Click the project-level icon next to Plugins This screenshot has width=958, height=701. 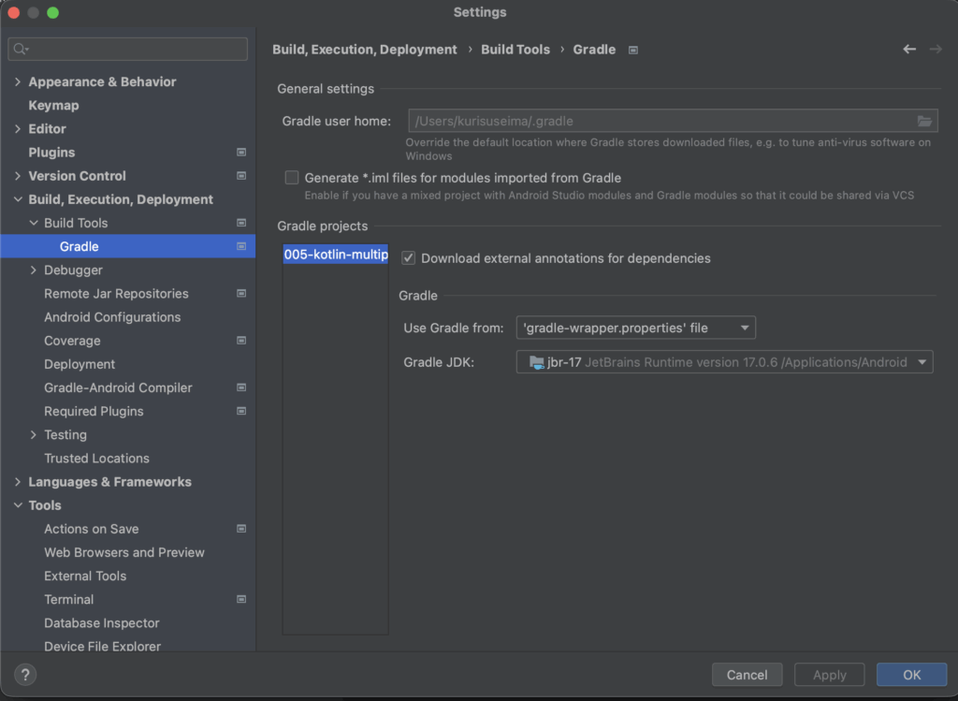tap(241, 153)
